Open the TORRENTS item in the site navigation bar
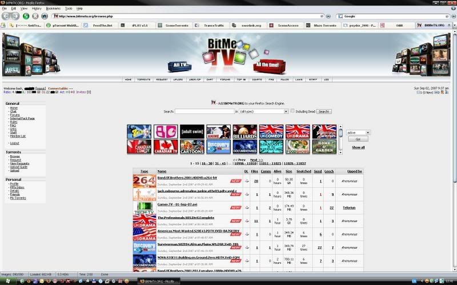The image size is (457, 285). [144, 79]
